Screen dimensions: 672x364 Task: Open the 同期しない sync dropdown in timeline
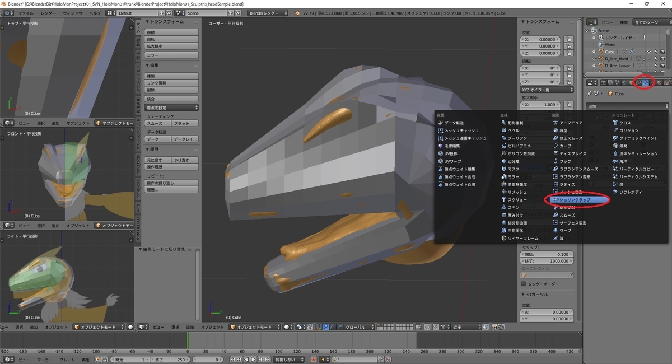pyautogui.click(x=288, y=359)
